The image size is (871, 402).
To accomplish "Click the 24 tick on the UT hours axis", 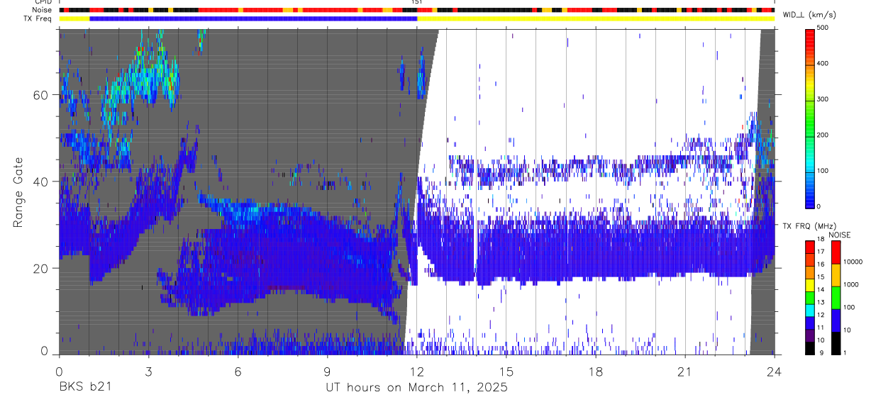I will 775,371.
